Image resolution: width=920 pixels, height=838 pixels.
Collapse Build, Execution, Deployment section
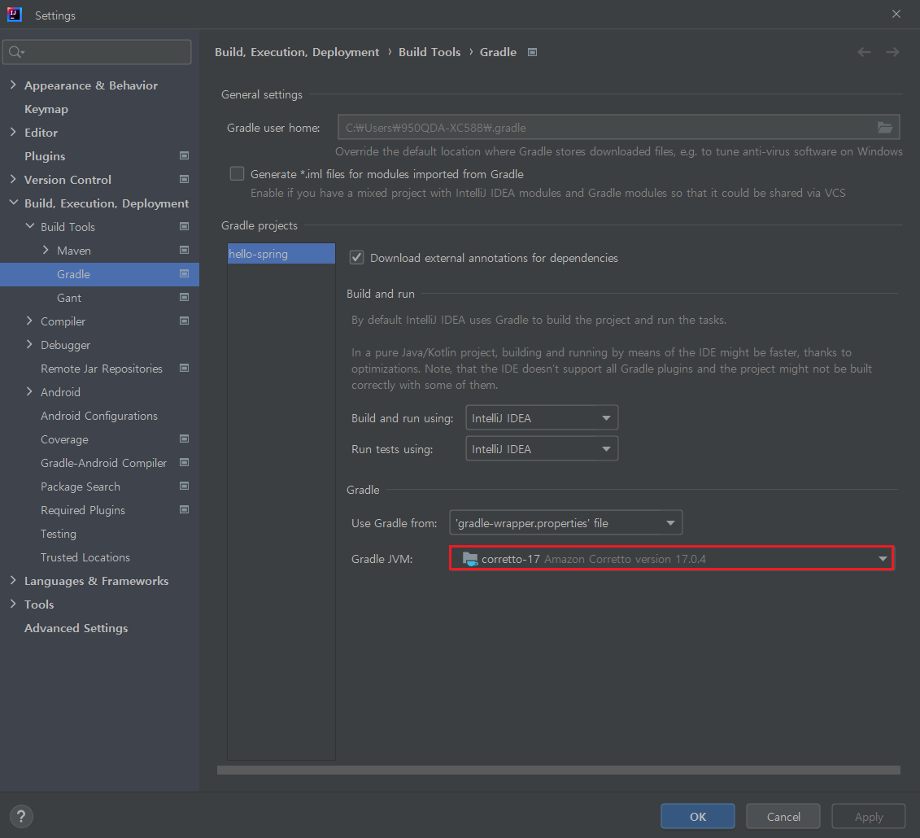(14, 203)
